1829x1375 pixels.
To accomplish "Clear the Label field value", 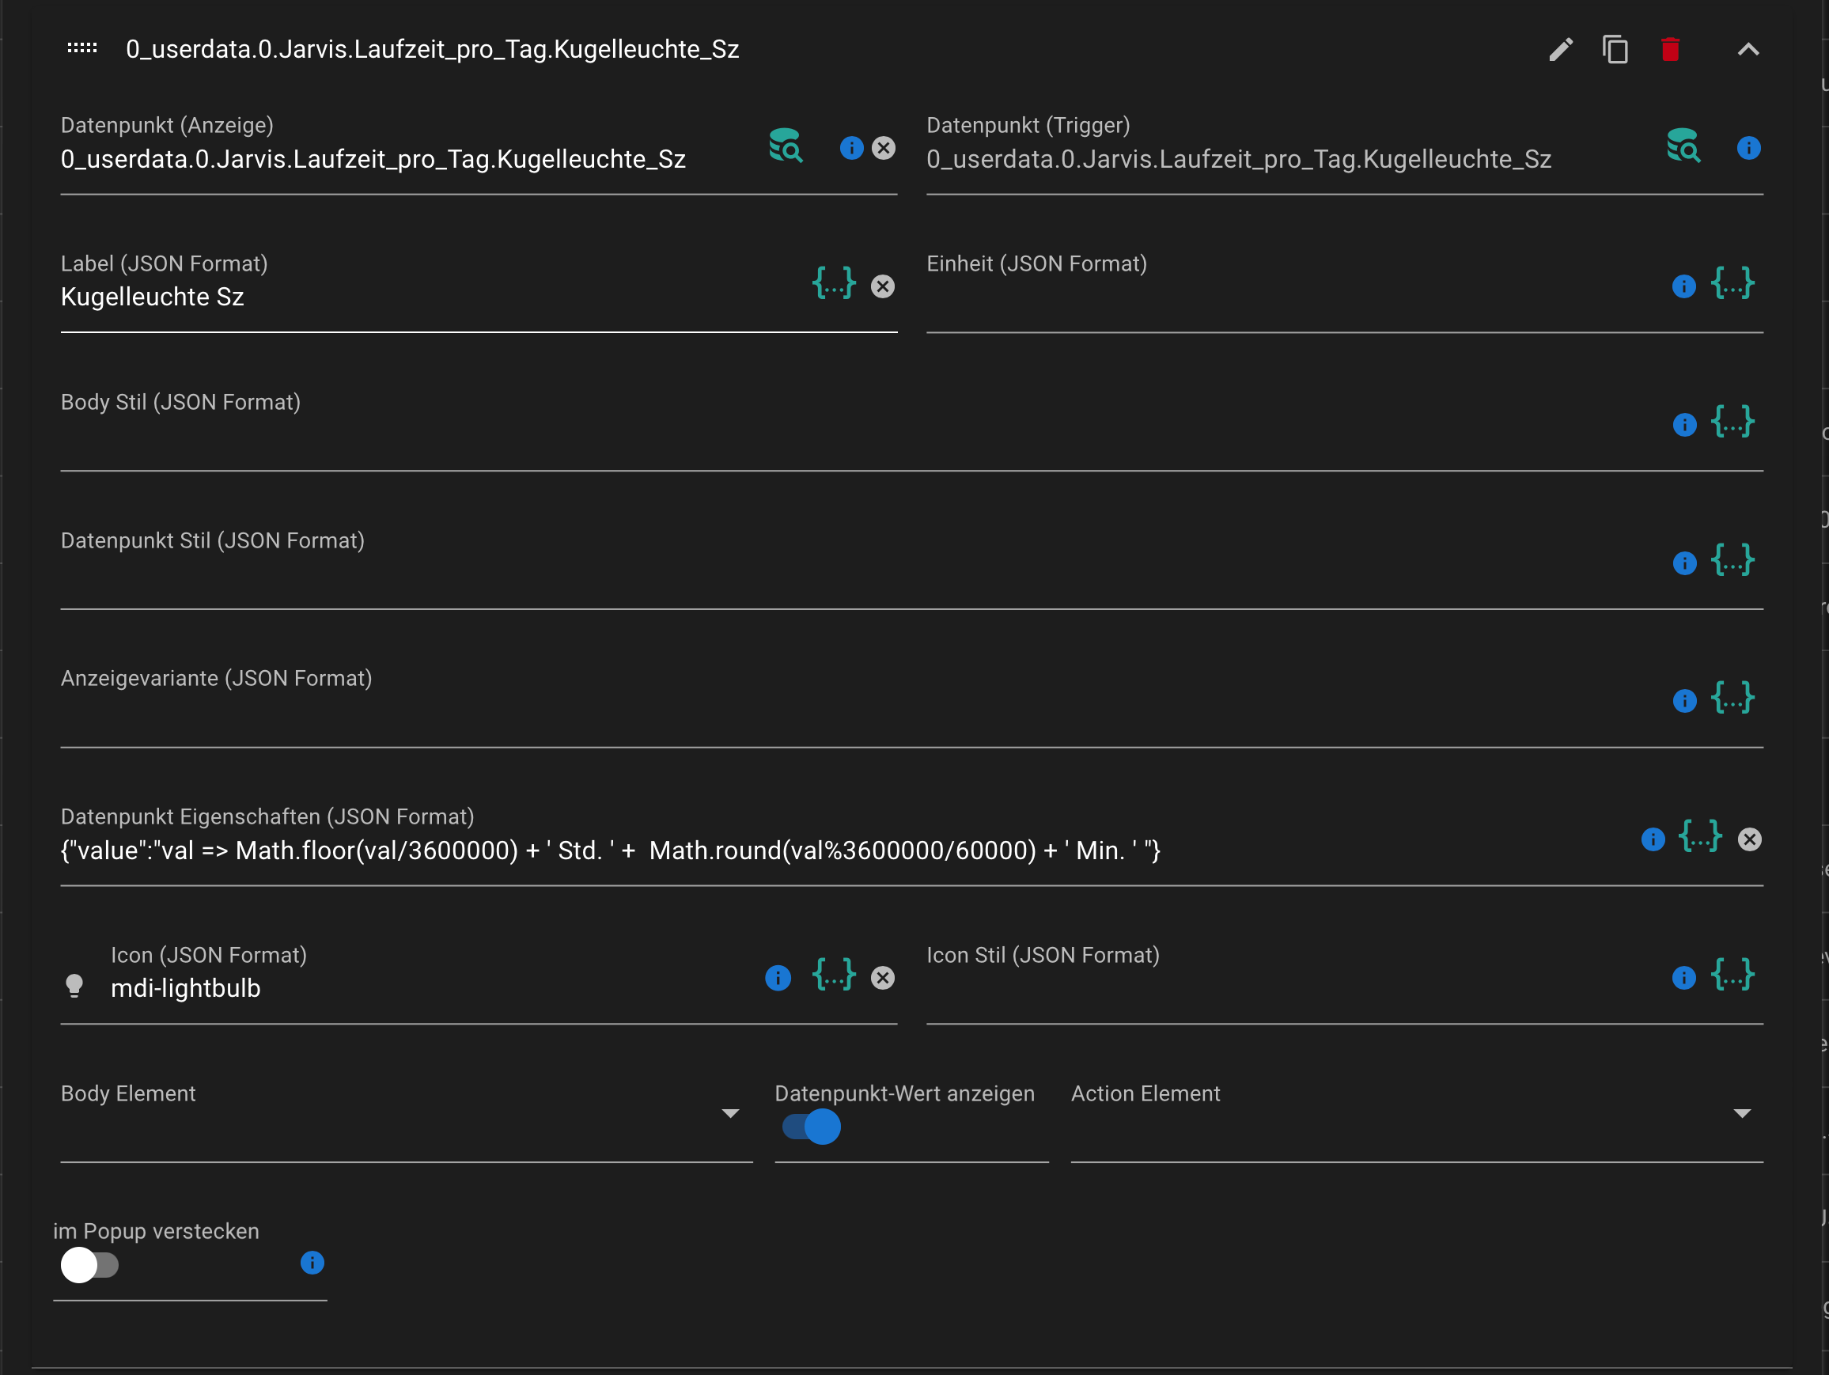I will (883, 286).
